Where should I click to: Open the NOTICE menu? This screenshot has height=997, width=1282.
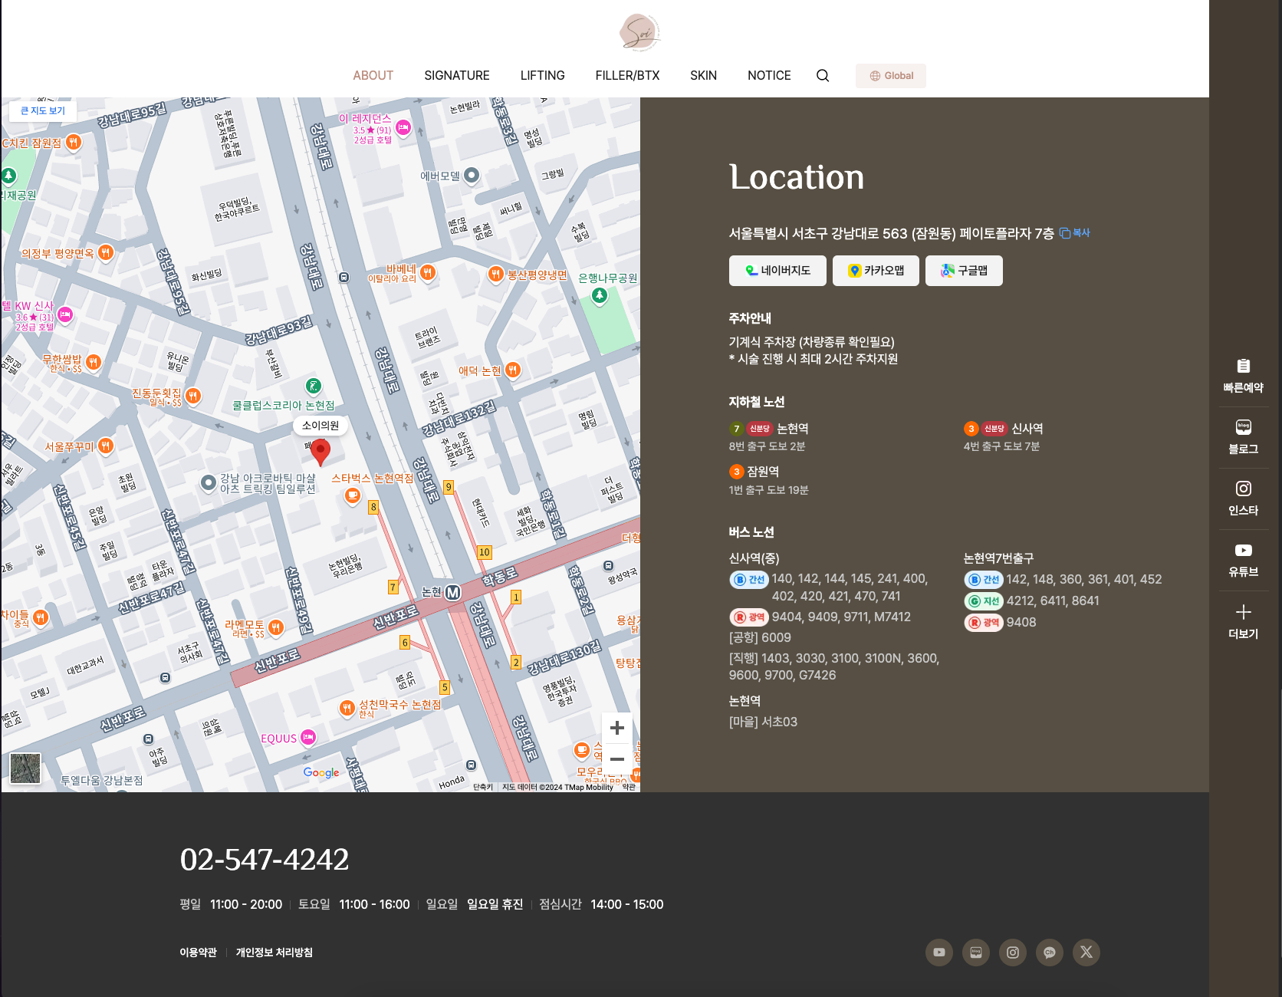pos(769,75)
